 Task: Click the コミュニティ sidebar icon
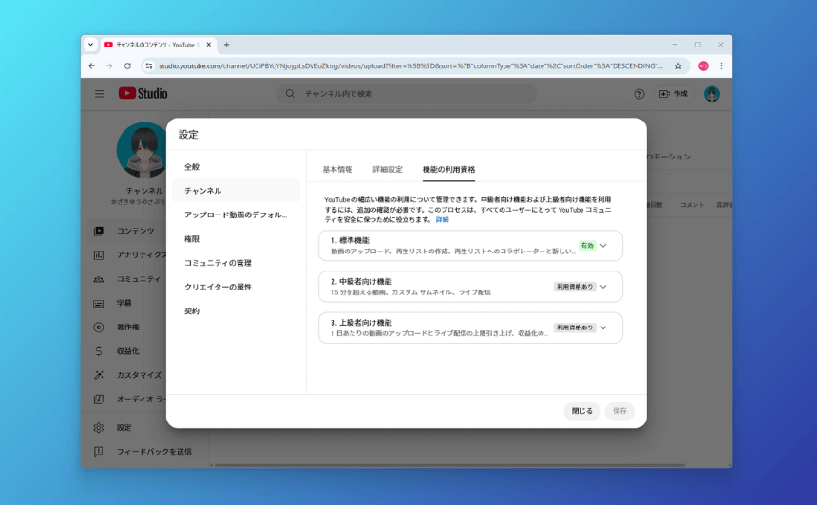99,279
